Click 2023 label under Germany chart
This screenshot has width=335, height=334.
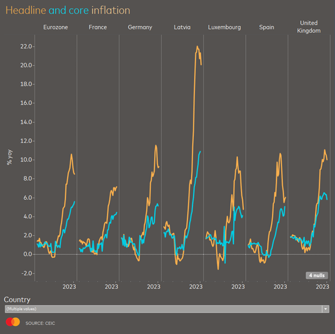pyautogui.click(x=154, y=287)
